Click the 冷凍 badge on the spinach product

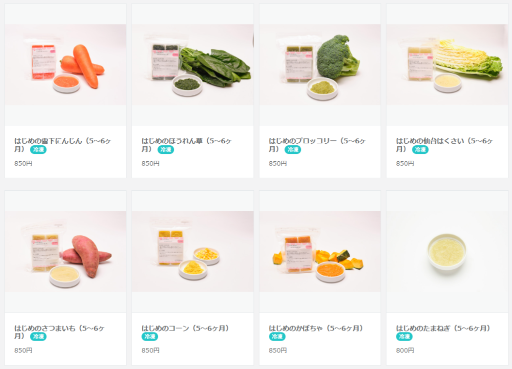[x=165, y=150]
